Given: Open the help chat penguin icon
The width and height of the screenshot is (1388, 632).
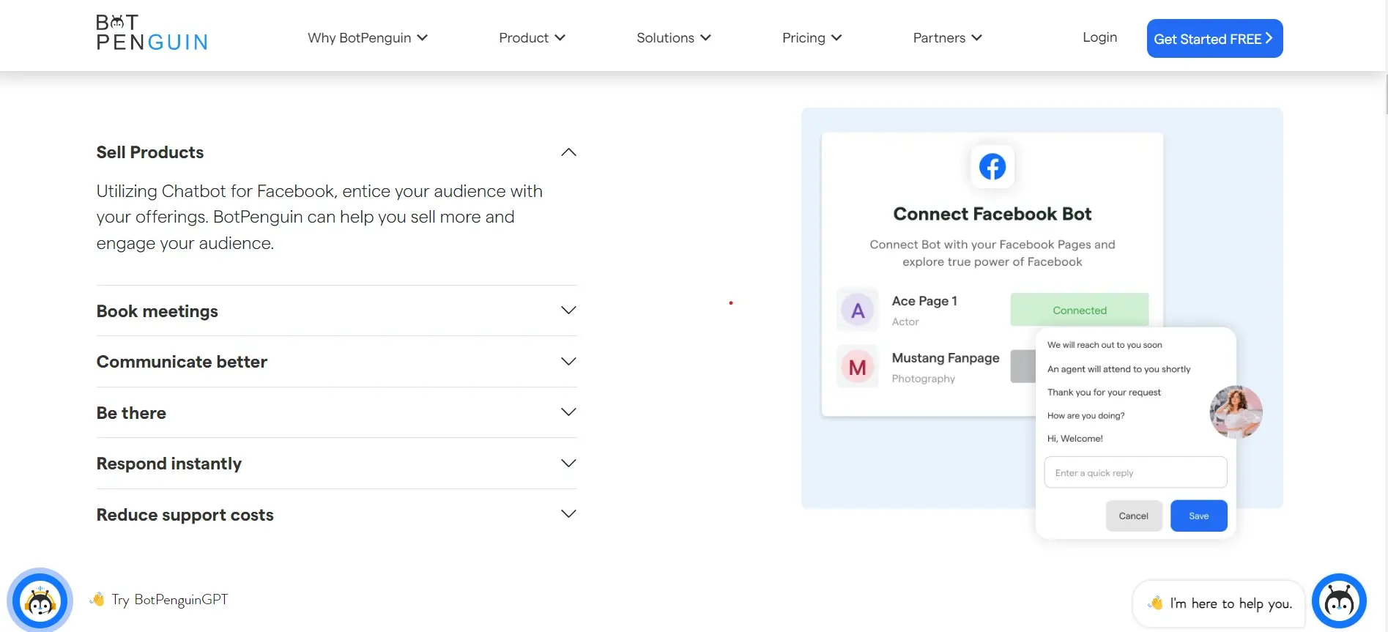Looking at the screenshot, I should pyautogui.click(x=1339, y=601).
